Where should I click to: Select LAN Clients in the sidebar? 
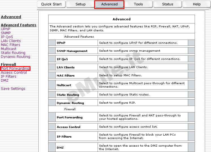point(11,41)
